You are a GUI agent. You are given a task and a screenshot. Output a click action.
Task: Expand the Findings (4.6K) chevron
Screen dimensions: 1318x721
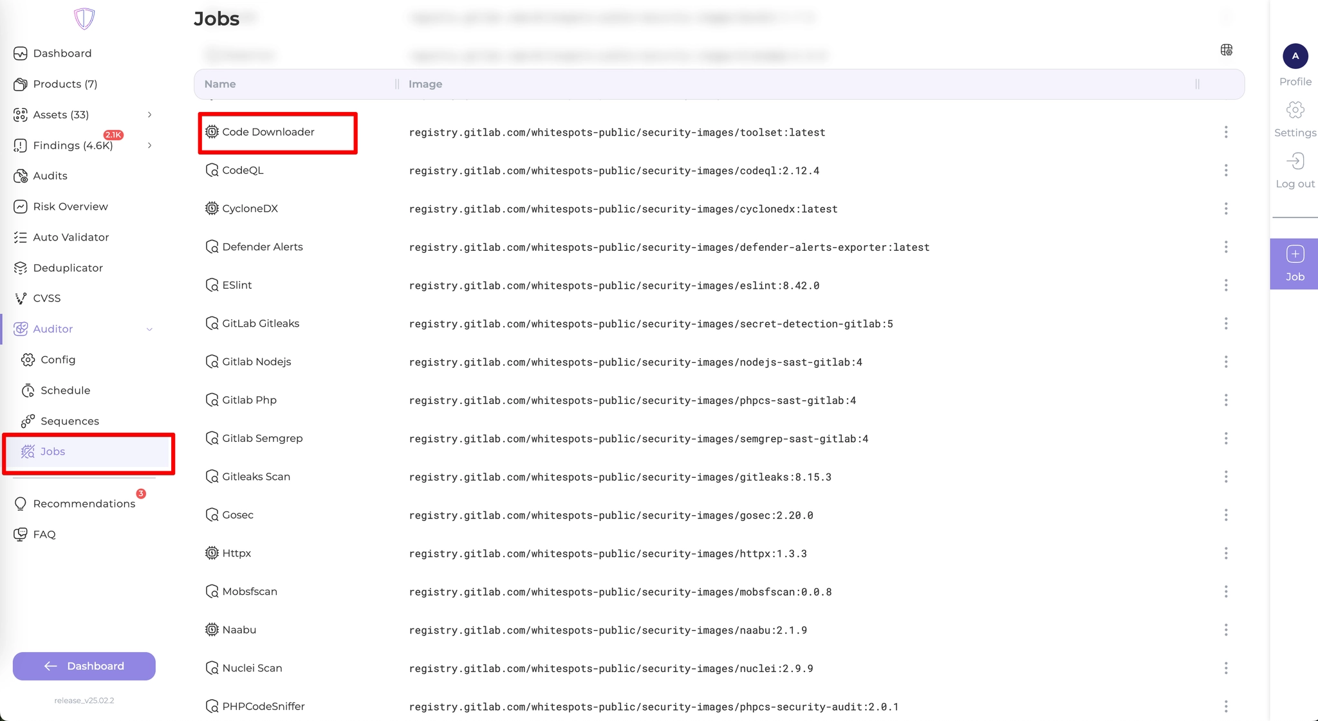(x=149, y=145)
